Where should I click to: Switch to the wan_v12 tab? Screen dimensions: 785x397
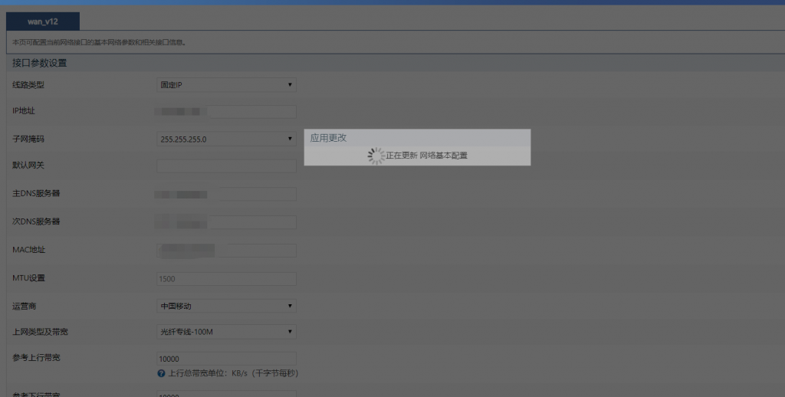[x=43, y=21]
